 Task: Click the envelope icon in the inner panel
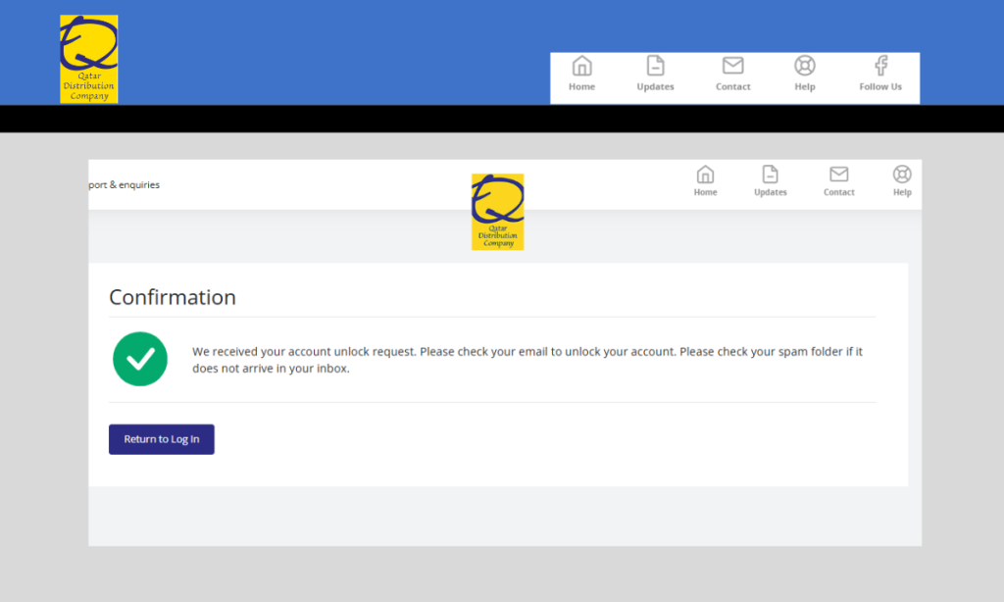838,175
